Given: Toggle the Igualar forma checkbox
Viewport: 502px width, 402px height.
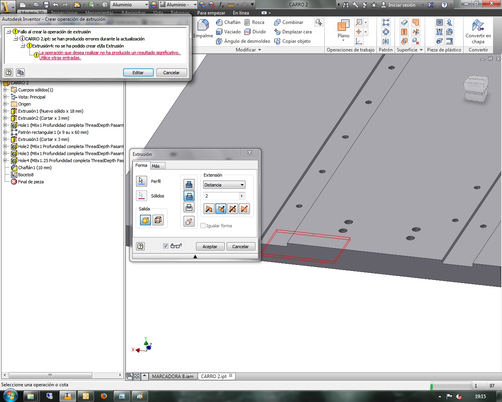Looking at the screenshot, I should pos(203,226).
